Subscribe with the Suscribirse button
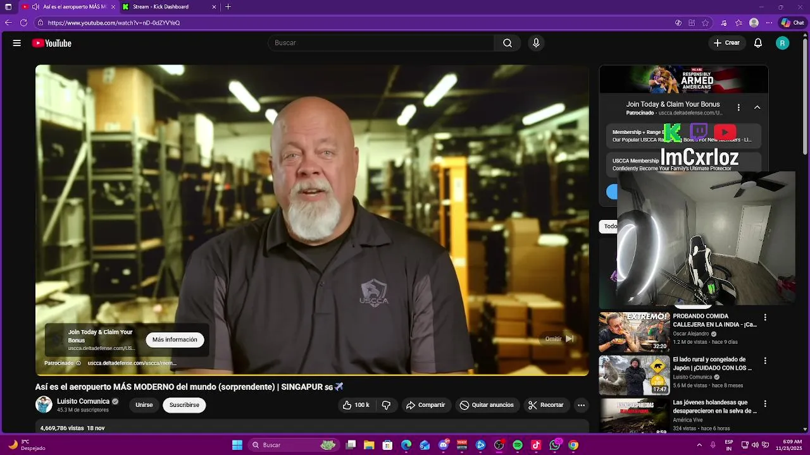Image resolution: width=810 pixels, height=455 pixels. [x=184, y=405]
